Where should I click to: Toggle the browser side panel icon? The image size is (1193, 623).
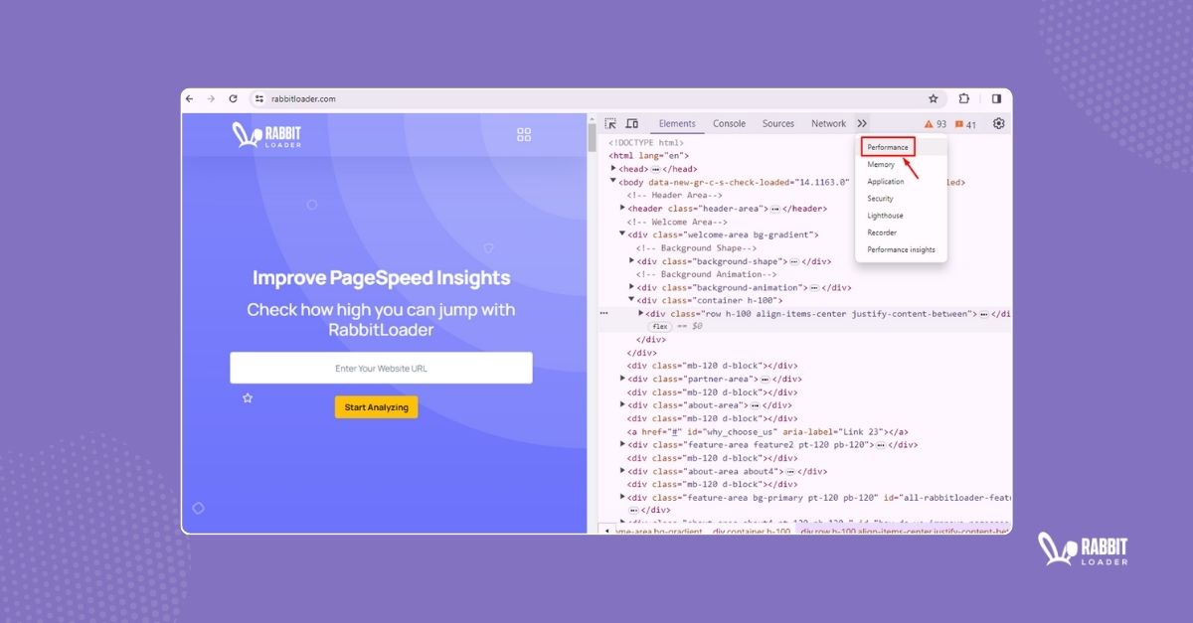click(996, 98)
